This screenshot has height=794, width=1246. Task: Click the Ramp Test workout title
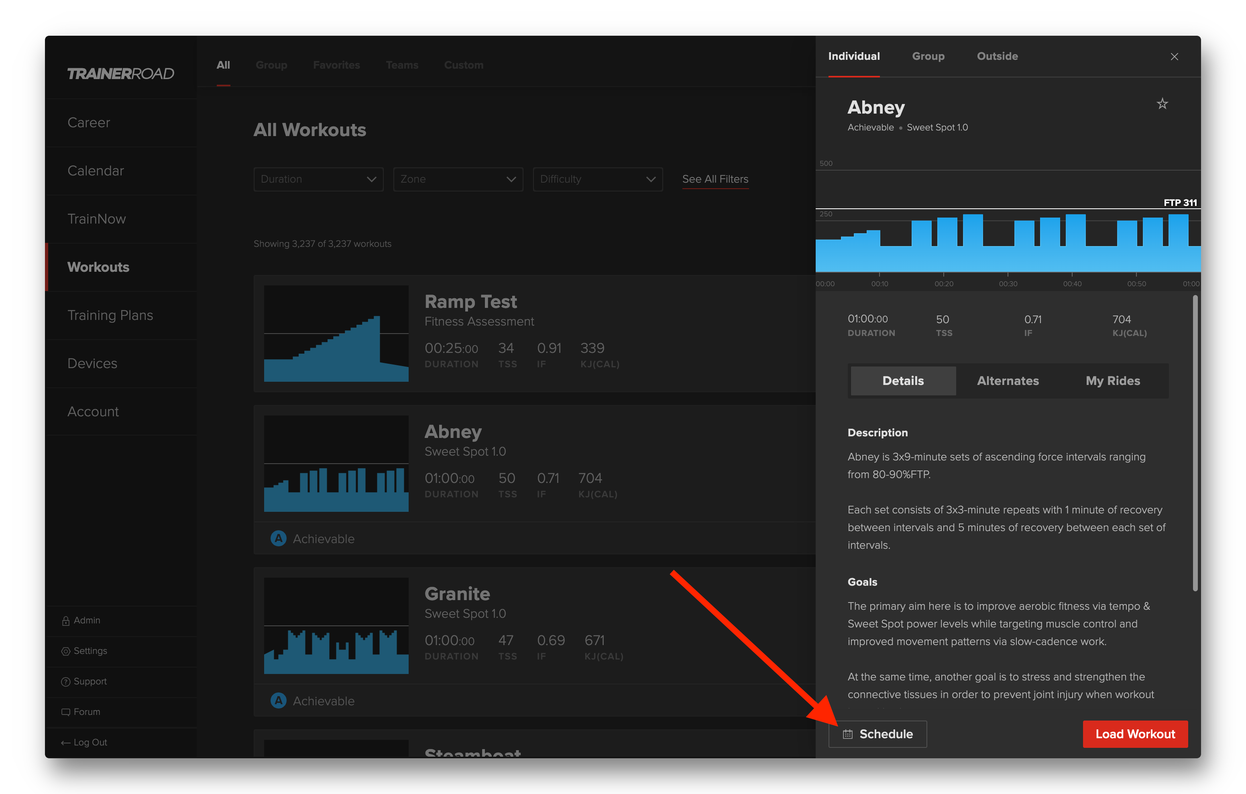(x=470, y=301)
